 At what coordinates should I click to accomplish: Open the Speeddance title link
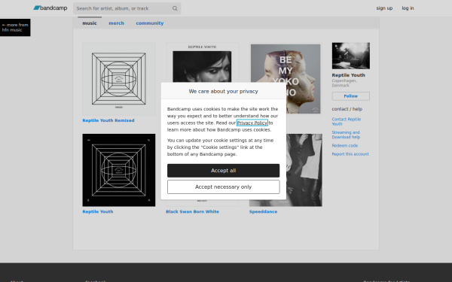click(x=263, y=211)
